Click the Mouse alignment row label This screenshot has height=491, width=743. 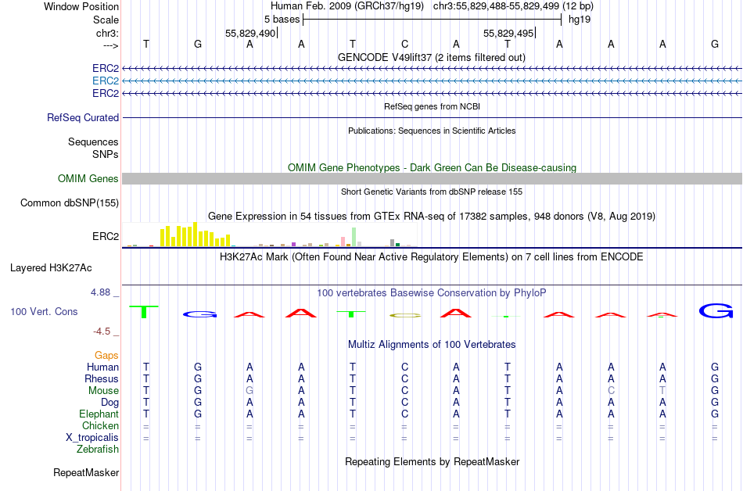click(x=103, y=391)
